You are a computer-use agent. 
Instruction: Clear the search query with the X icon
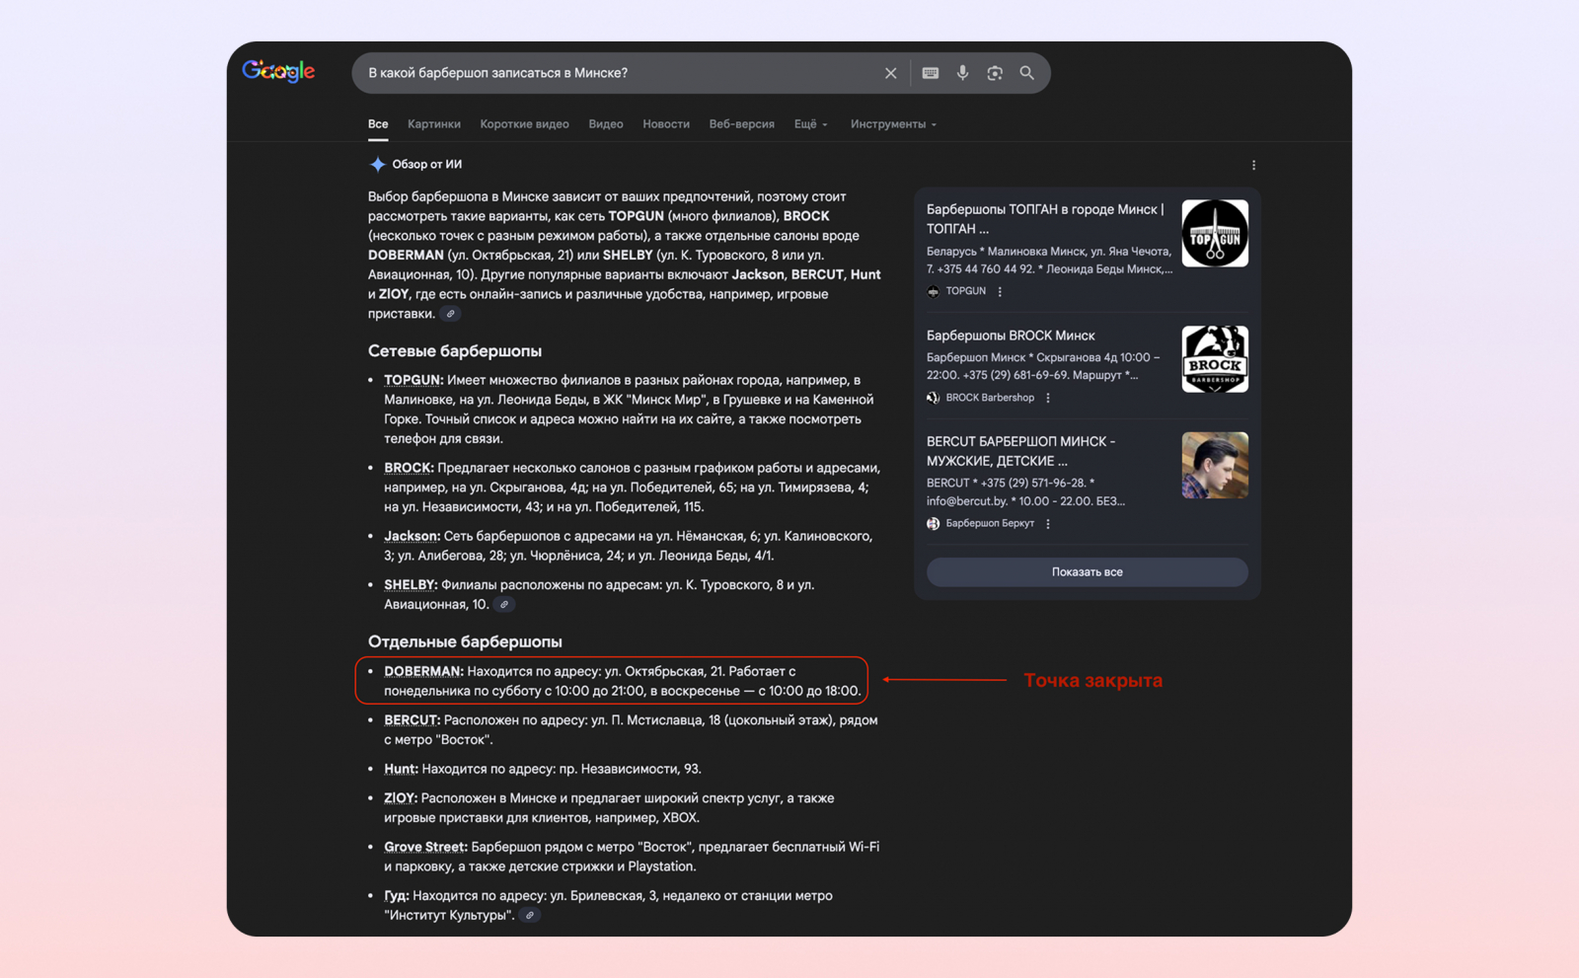(890, 73)
